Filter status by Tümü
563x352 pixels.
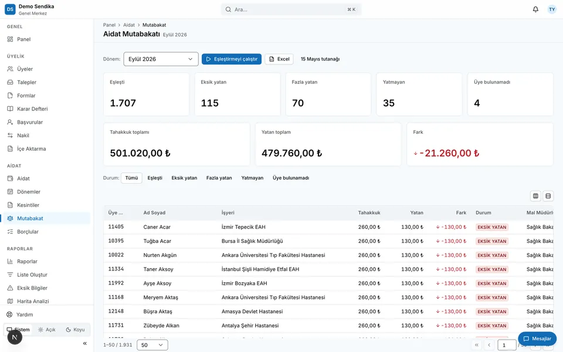pos(131,178)
